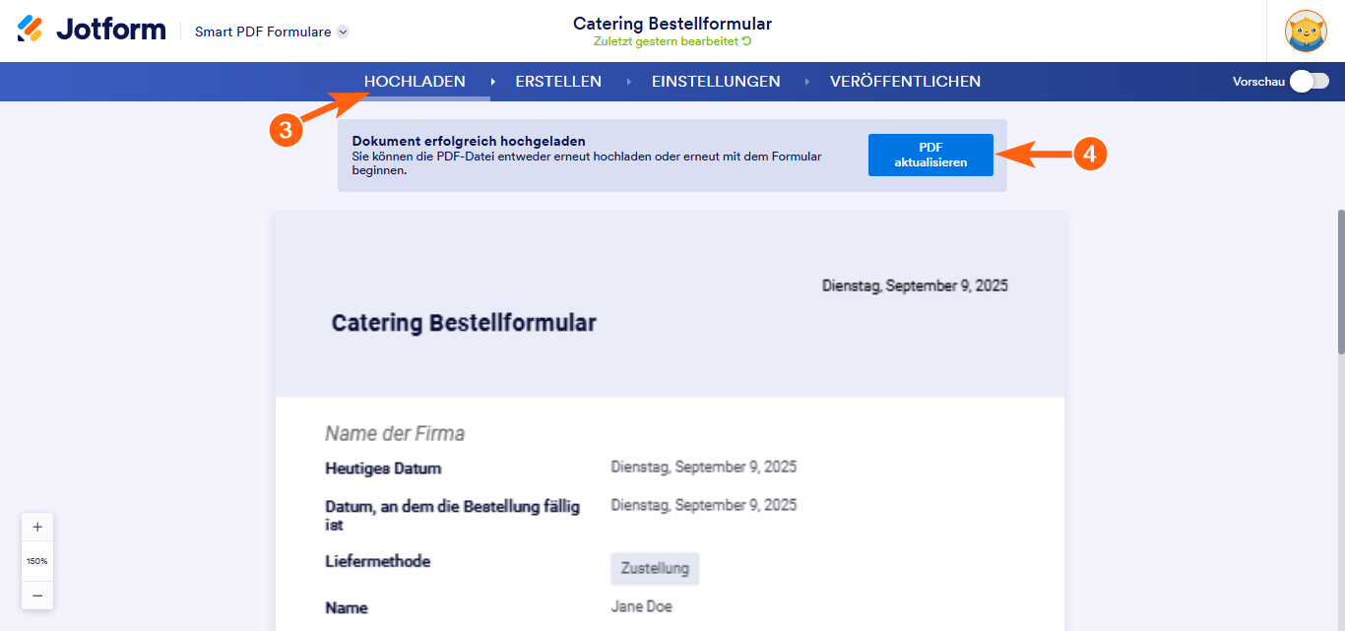Expand the Smart PDF Formulare dropdown
1345x631 pixels.
(343, 32)
